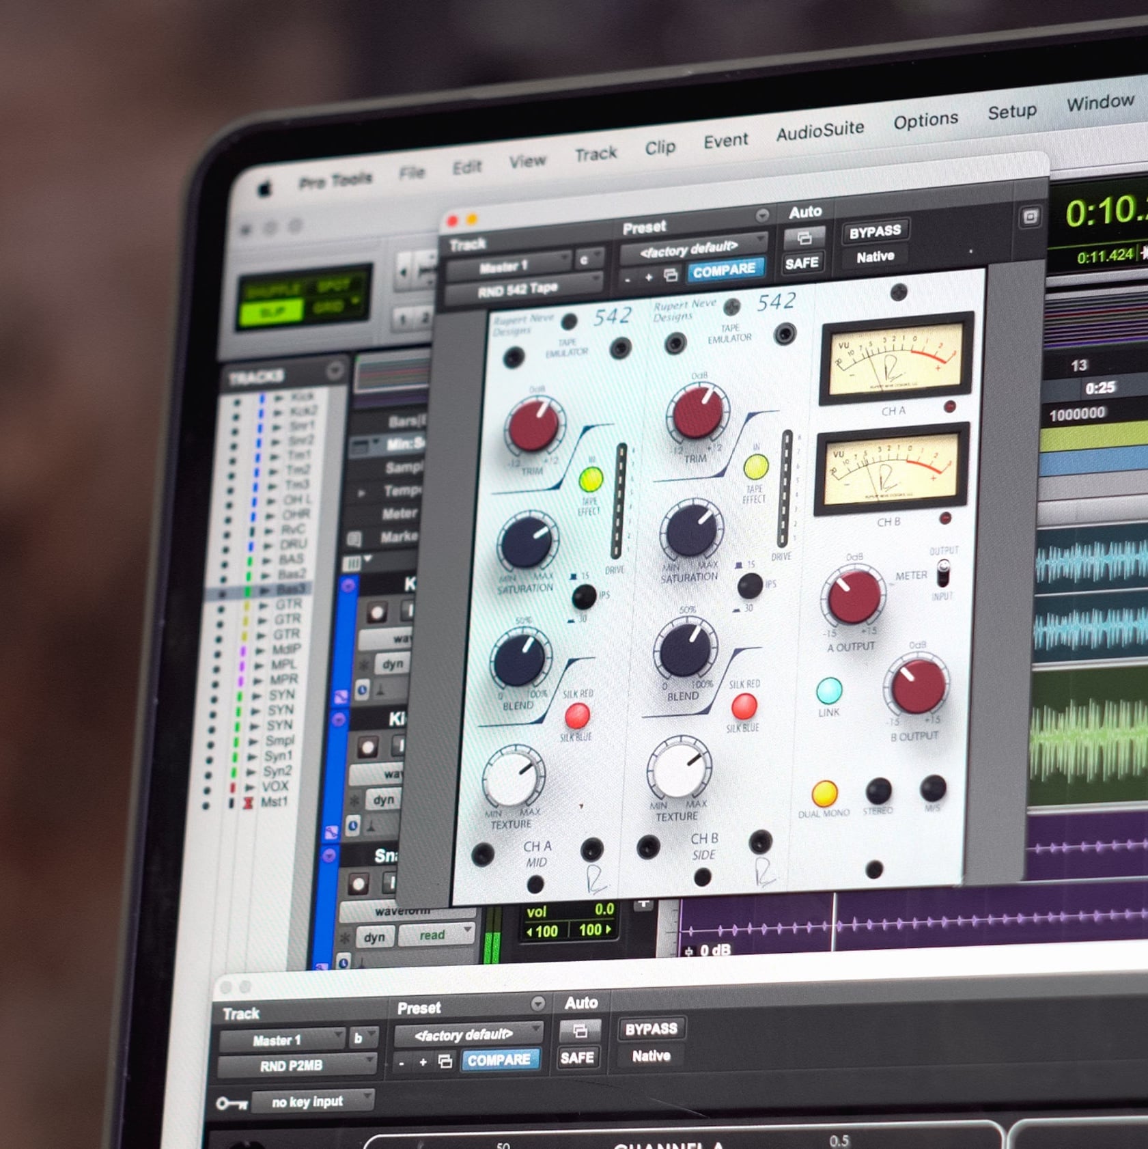Click the key input key icon

[232, 1103]
